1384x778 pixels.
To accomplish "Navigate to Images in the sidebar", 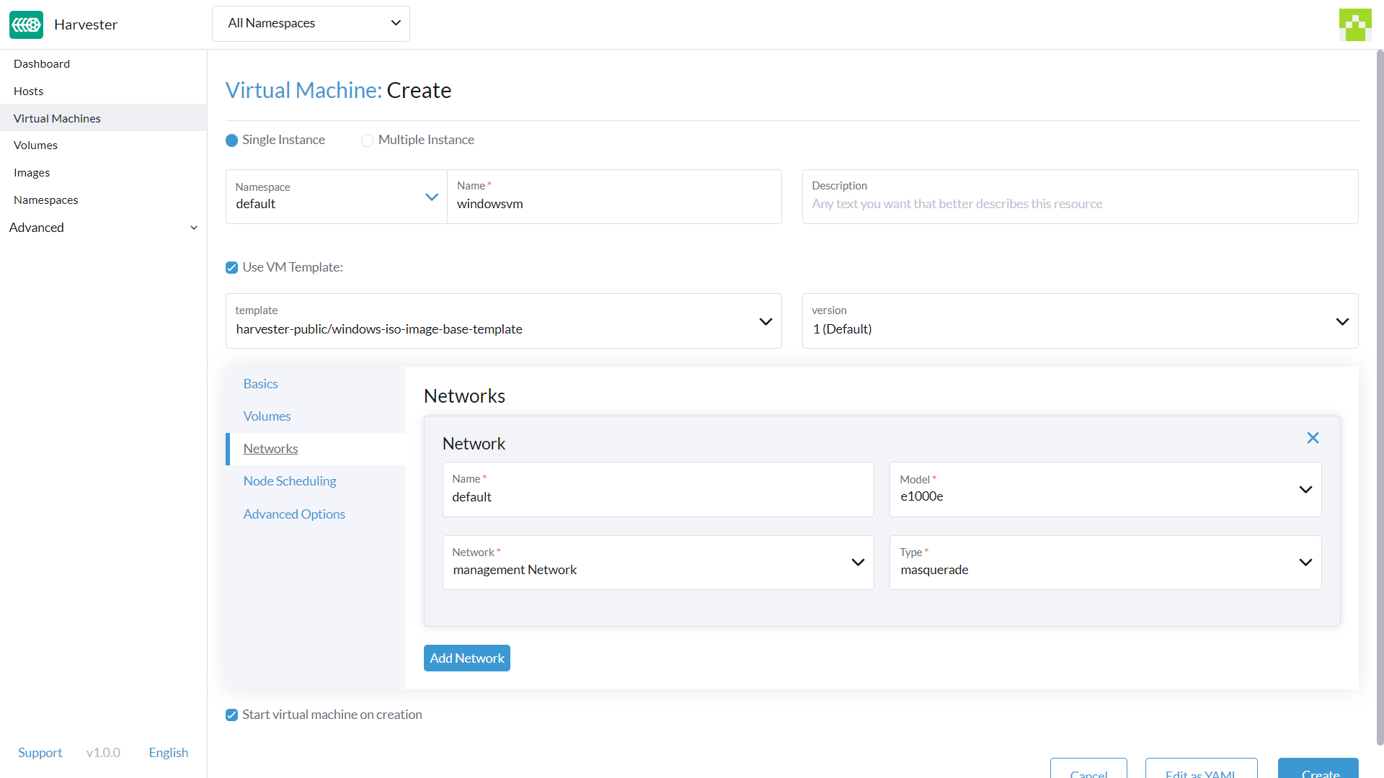I will click(x=32, y=172).
